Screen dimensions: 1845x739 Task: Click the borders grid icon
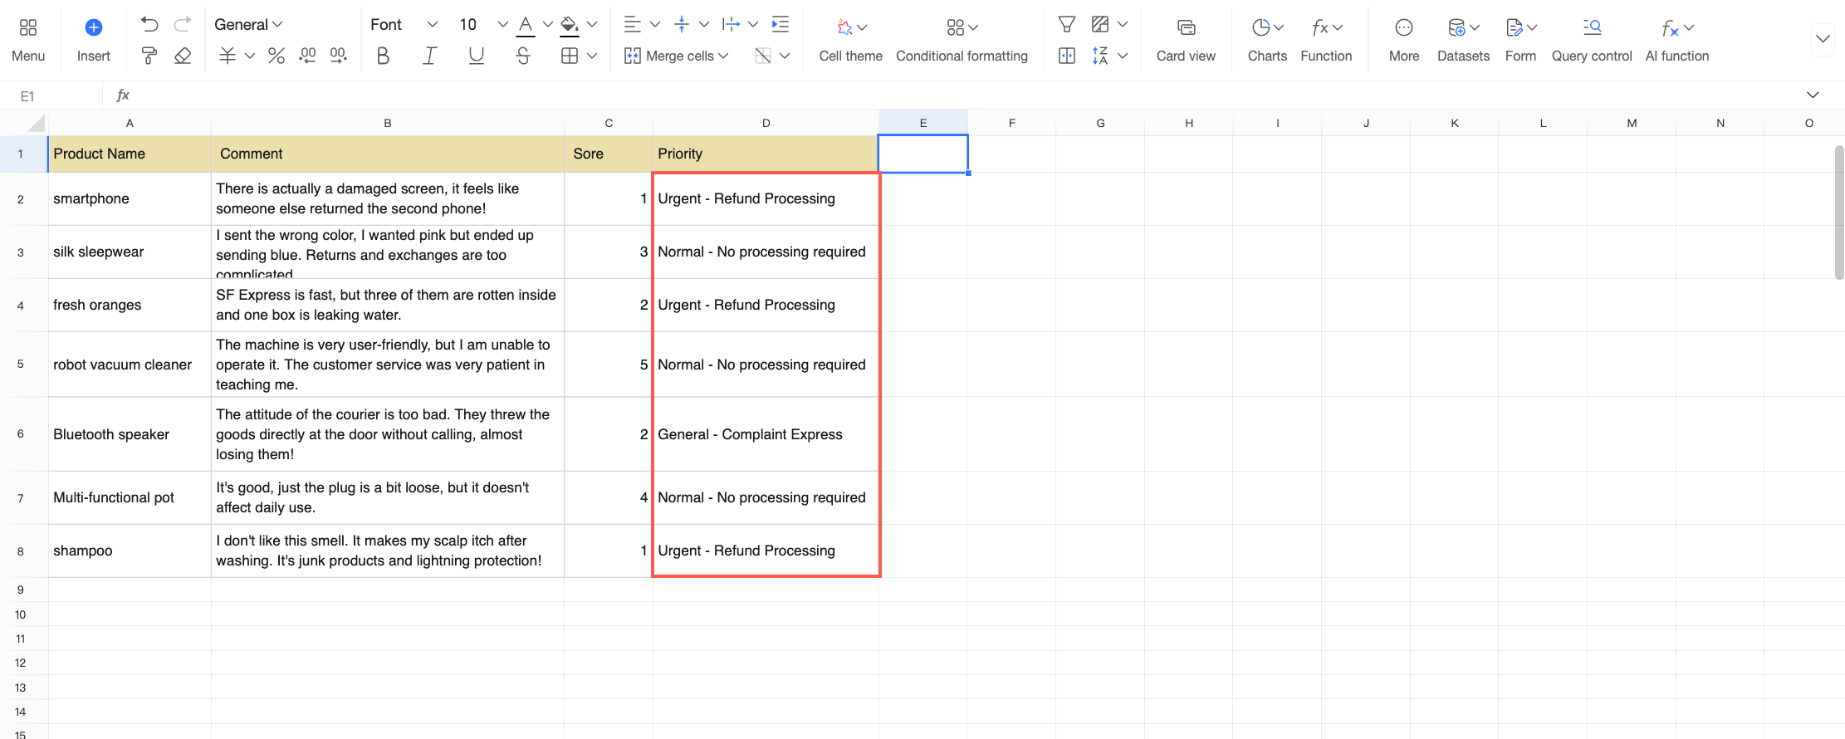pos(570,56)
